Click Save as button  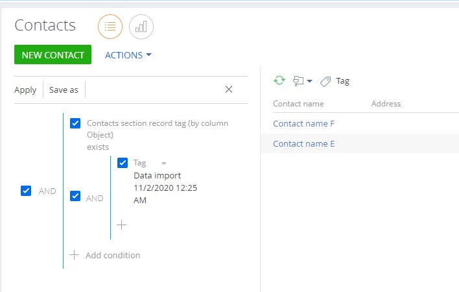[64, 90]
